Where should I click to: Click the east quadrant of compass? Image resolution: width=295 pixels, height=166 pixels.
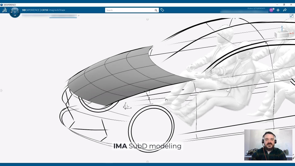click(18, 12)
